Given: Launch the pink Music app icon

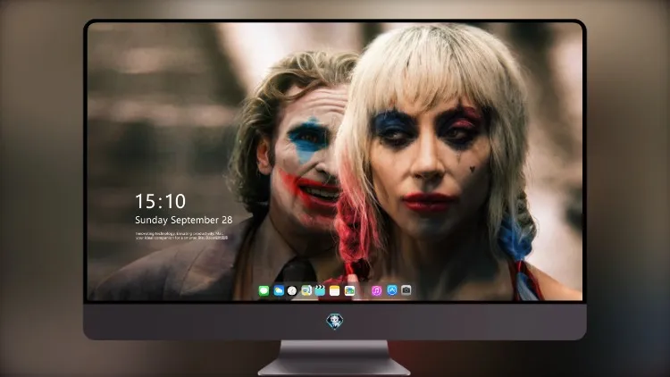Looking at the screenshot, I should tap(376, 290).
